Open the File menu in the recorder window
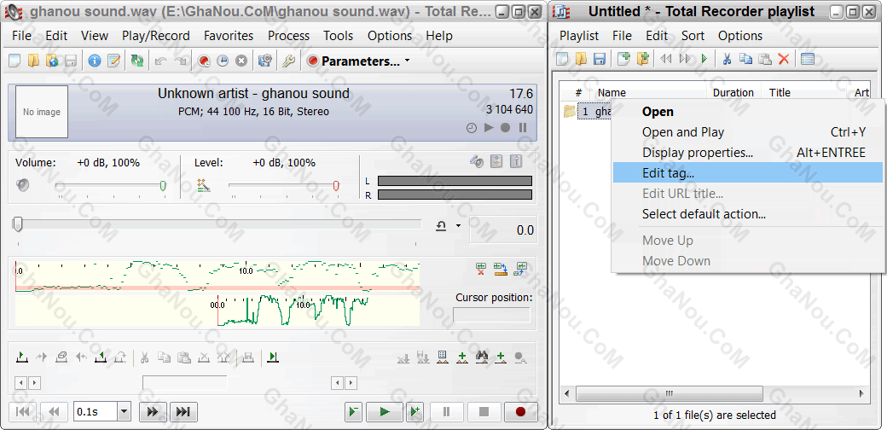This screenshot has width=887, height=430. (21, 36)
